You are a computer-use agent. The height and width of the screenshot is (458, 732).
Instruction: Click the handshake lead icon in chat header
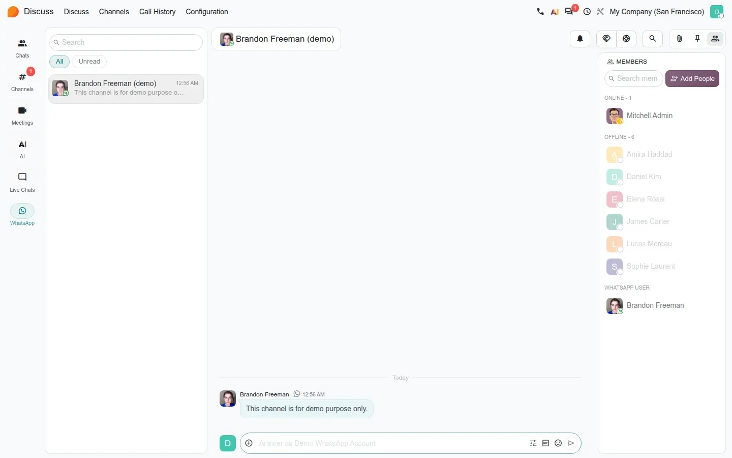tap(606, 39)
